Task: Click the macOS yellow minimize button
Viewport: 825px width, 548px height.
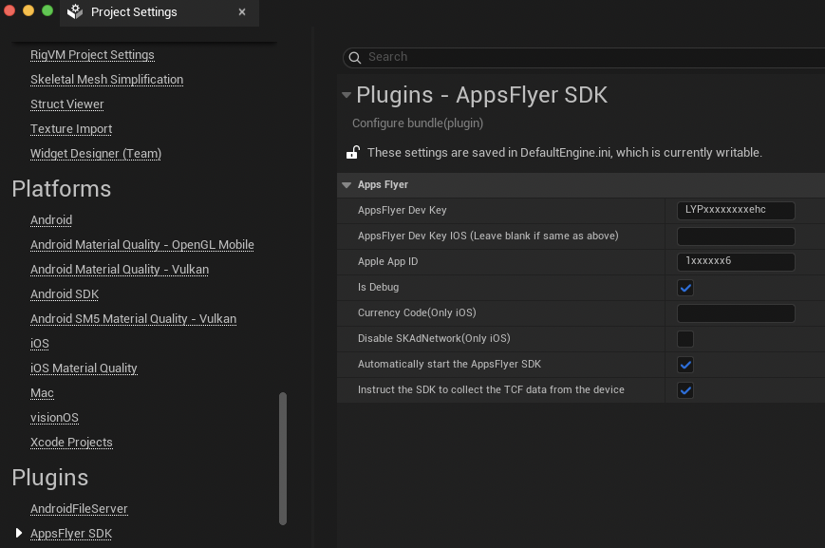Action: tap(28, 10)
